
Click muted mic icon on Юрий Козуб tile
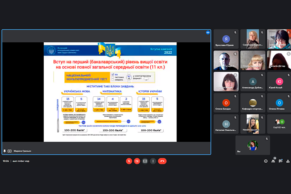click(x=289, y=75)
